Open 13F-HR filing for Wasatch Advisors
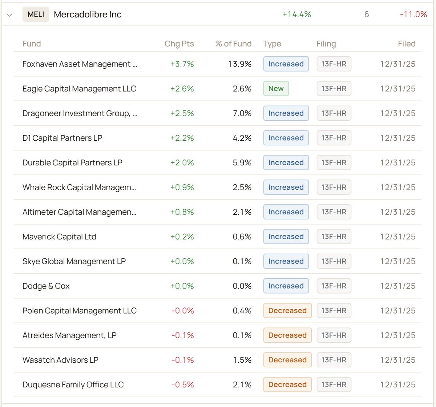 pos(334,360)
